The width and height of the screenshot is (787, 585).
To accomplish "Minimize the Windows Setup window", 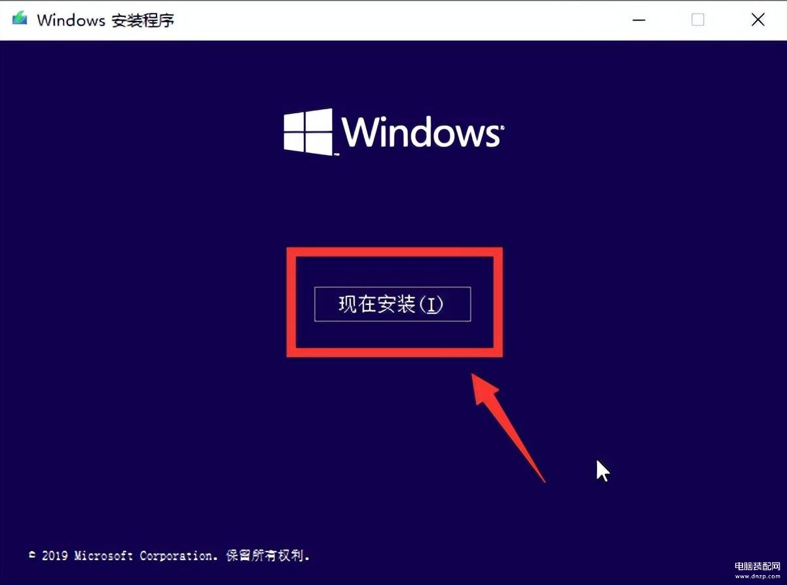I will (x=640, y=20).
